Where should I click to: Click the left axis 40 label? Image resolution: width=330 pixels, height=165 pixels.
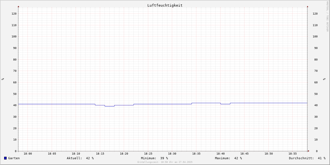pyautogui.click(x=15, y=105)
